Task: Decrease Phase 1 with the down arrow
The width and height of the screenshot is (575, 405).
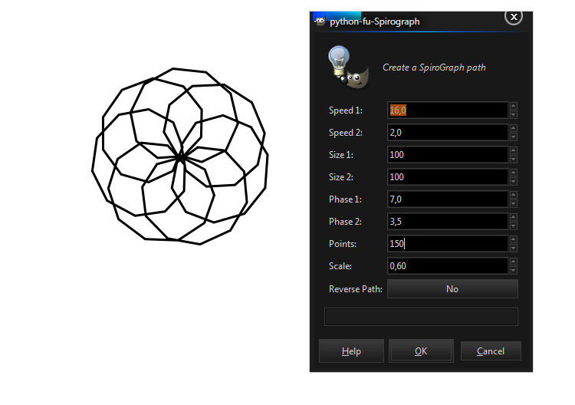Action: (514, 203)
